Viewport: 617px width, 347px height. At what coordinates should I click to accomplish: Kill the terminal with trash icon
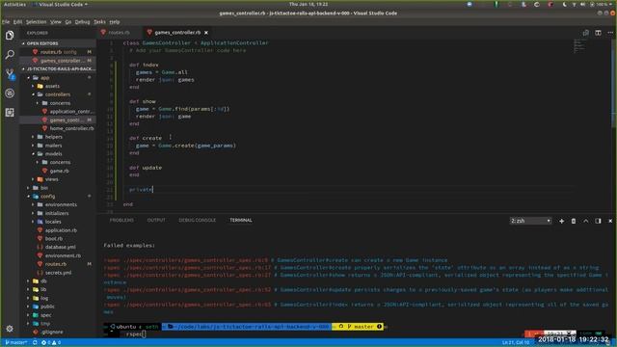click(x=574, y=221)
